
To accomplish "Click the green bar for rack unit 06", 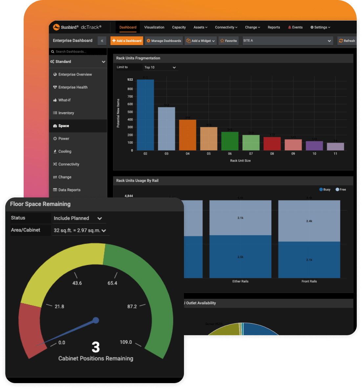I will coord(230,141).
